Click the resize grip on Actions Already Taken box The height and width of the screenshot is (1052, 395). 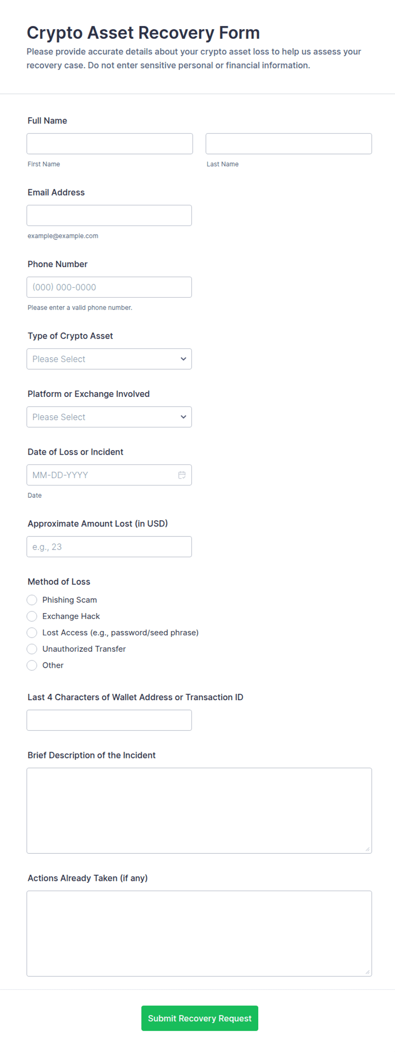tap(367, 972)
